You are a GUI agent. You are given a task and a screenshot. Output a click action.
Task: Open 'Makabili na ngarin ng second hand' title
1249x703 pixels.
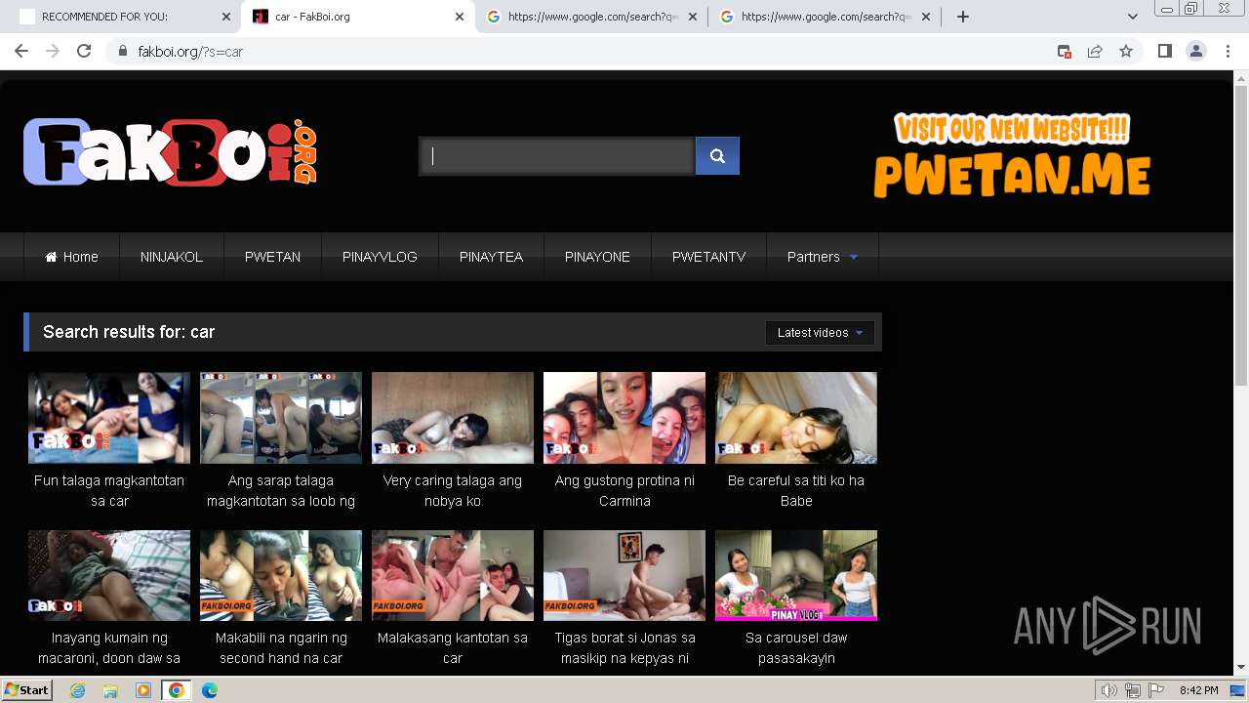click(281, 648)
